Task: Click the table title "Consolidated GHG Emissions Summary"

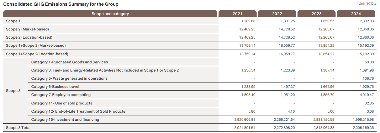Action: pos(61,4)
